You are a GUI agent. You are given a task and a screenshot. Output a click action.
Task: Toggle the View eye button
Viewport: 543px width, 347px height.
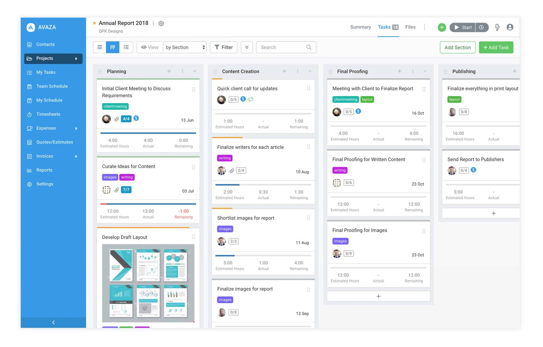[150, 47]
